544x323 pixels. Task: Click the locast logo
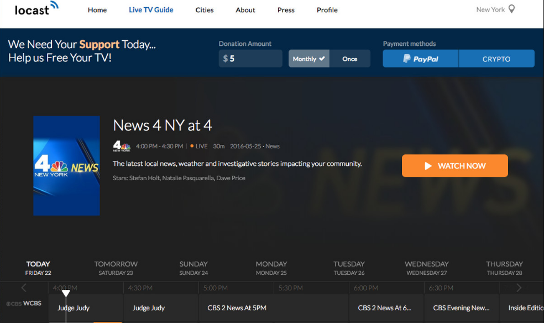click(36, 9)
